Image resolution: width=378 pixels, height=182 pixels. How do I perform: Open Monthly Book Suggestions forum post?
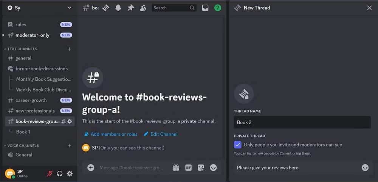pyautogui.click(x=43, y=79)
